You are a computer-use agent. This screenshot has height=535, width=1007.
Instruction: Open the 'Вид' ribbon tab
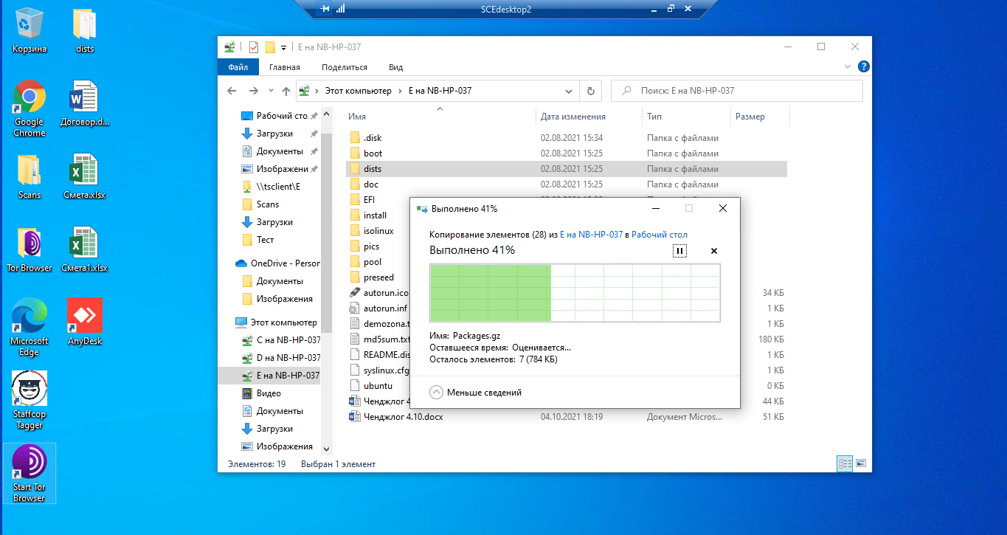[395, 67]
